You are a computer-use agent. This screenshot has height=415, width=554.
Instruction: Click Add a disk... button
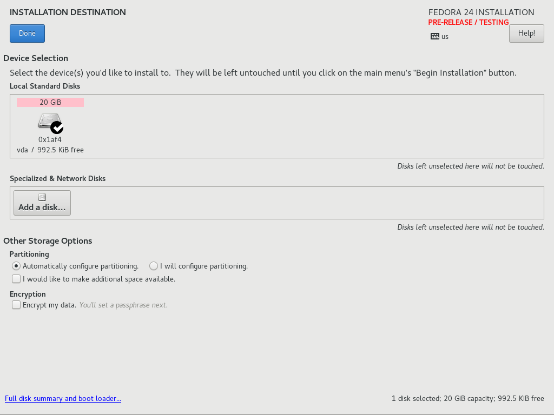[x=42, y=203]
